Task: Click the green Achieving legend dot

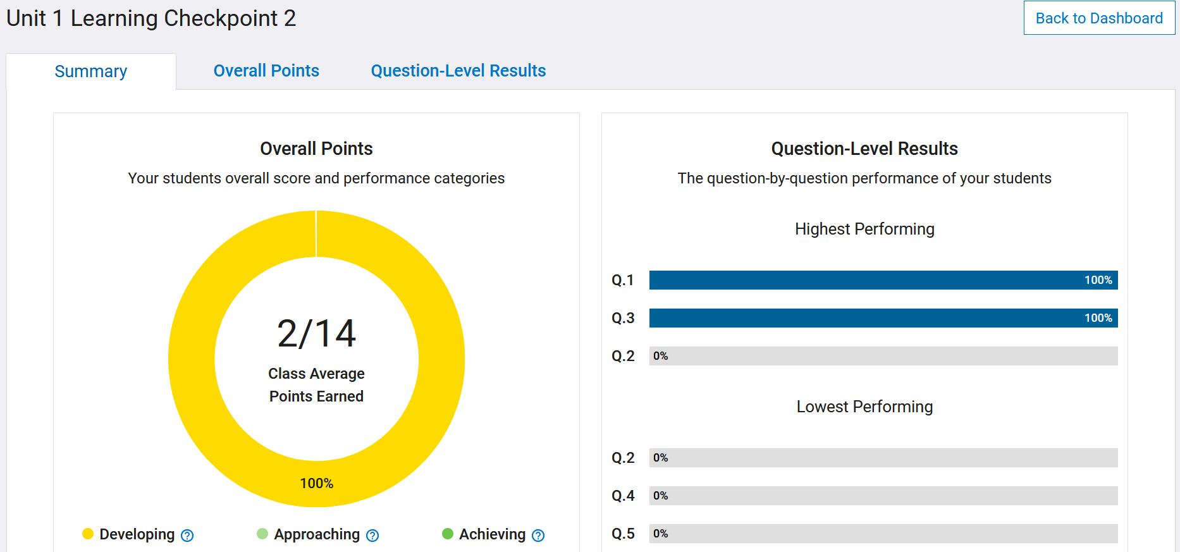Action: click(x=448, y=534)
